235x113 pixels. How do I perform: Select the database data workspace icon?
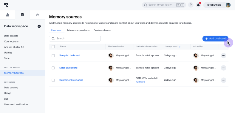[x=22, y=15]
